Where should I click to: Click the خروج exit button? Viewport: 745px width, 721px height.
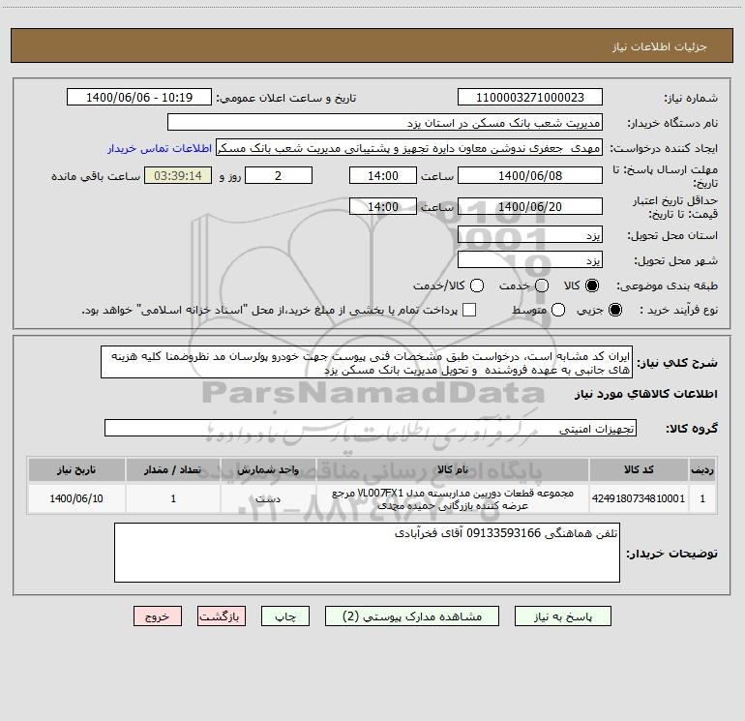(x=158, y=616)
